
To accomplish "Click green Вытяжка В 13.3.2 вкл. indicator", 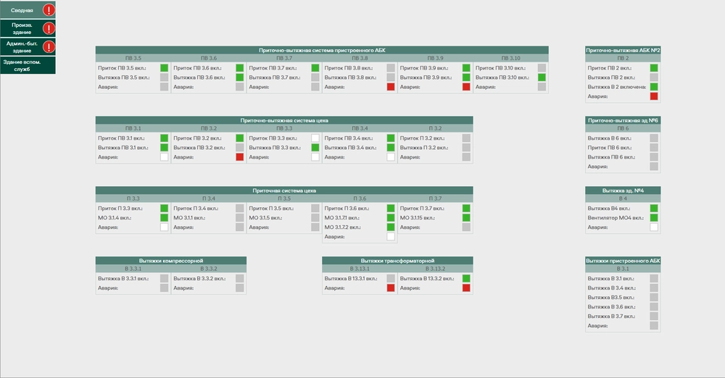I will click(466, 278).
